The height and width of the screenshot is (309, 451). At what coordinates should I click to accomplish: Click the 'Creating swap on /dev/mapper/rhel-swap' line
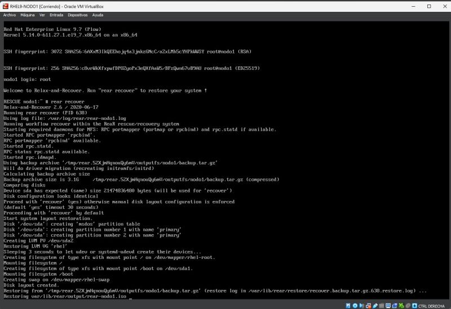coord(56,279)
